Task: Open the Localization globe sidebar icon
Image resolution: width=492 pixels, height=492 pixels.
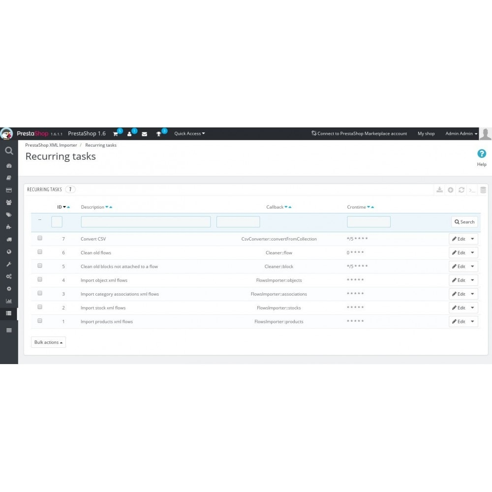Action: click(x=9, y=251)
